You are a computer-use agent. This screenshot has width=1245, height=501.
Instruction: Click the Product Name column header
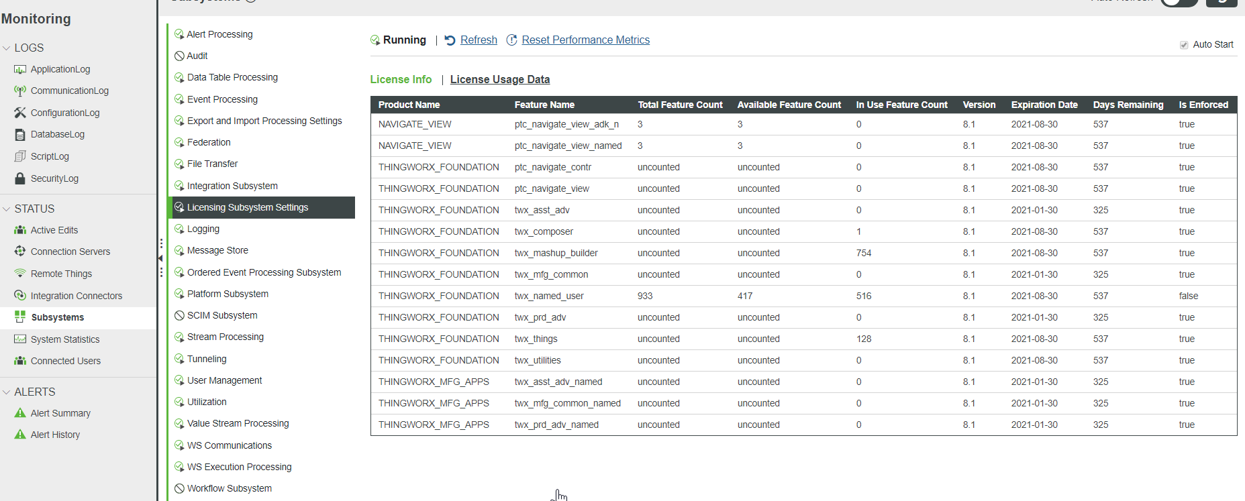click(409, 105)
